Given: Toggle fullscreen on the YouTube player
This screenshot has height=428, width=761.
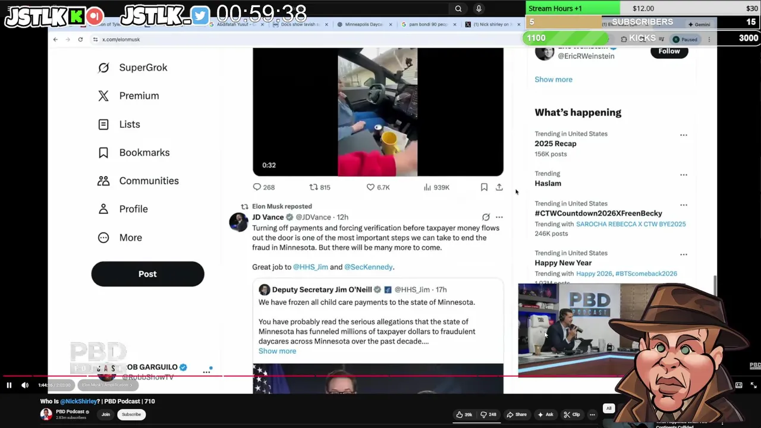Looking at the screenshot, I should pyautogui.click(x=753, y=385).
